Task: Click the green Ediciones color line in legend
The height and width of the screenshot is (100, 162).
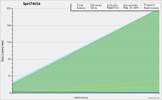Action: pos(87,5)
